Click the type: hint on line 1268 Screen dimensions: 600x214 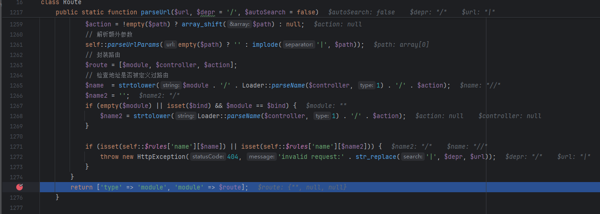point(321,116)
